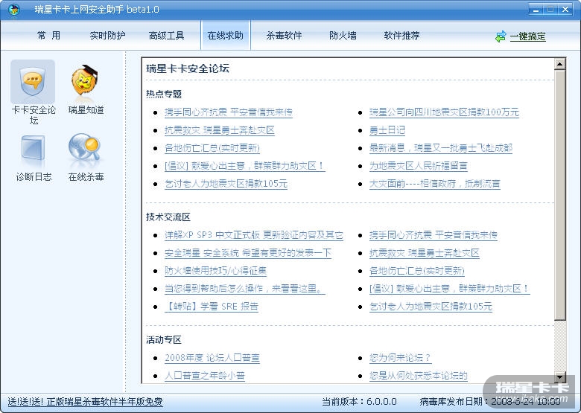581x413 pixels.
Task: Open link 详解XP SP3 中文正式版
Action: 254,235
